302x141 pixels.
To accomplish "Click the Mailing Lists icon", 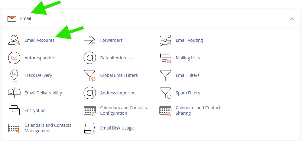I will pyautogui.click(x=165, y=58).
